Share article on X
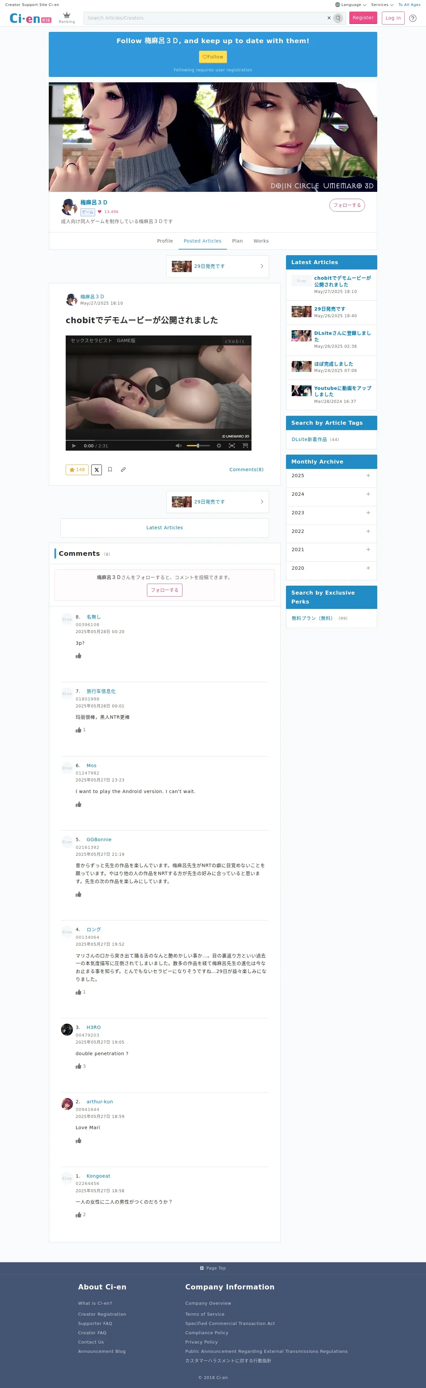The width and height of the screenshot is (426, 1388). pos(97,470)
